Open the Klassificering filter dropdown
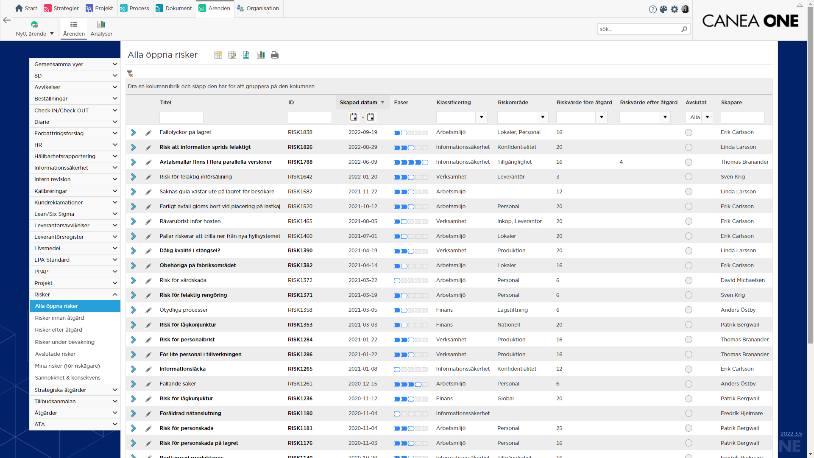The width and height of the screenshot is (814, 458). tap(481, 117)
